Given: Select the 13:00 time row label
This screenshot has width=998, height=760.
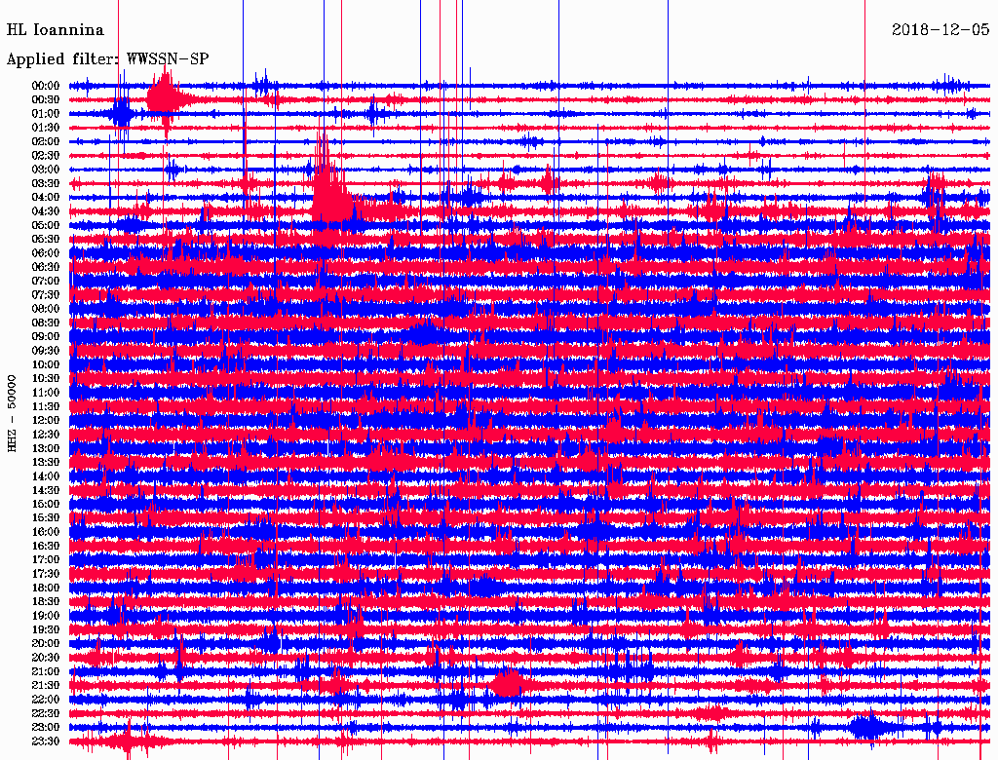Looking at the screenshot, I should coord(46,449).
